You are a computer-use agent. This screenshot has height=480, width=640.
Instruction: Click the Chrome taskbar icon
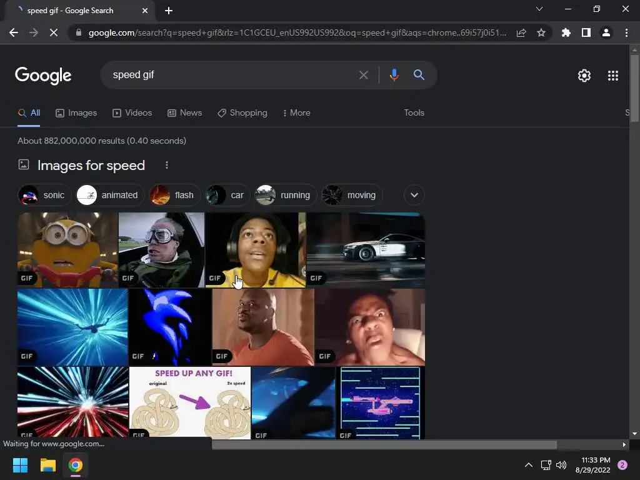pyautogui.click(x=76, y=465)
